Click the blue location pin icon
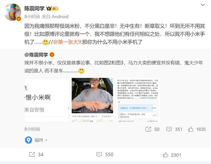 point(28,140)
